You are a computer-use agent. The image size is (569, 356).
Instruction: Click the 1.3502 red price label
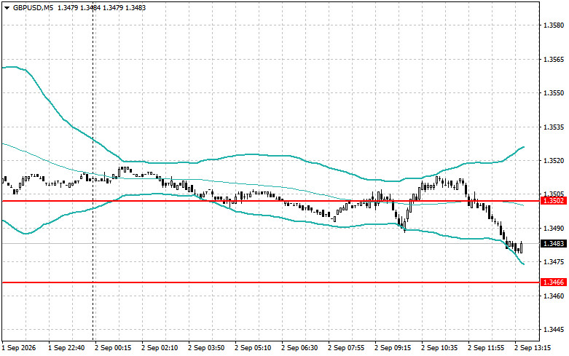pyautogui.click(x=554, y=200)
